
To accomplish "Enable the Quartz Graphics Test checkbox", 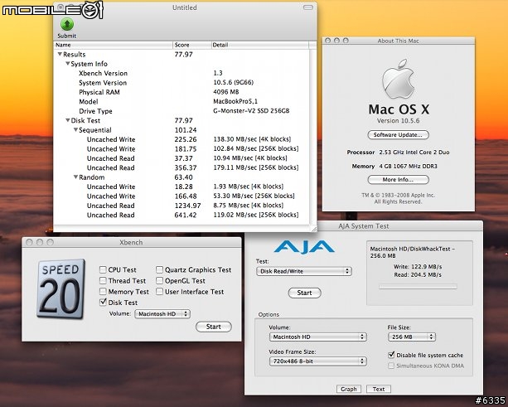I will [159, 269].
